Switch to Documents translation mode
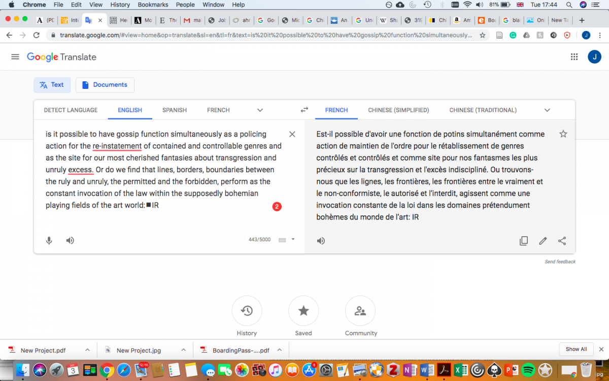Image resolution: width=609 pixels, height=381 pixels. click(105, 85)
